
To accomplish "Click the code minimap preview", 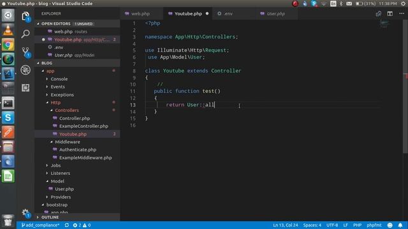I will point(384,24).
